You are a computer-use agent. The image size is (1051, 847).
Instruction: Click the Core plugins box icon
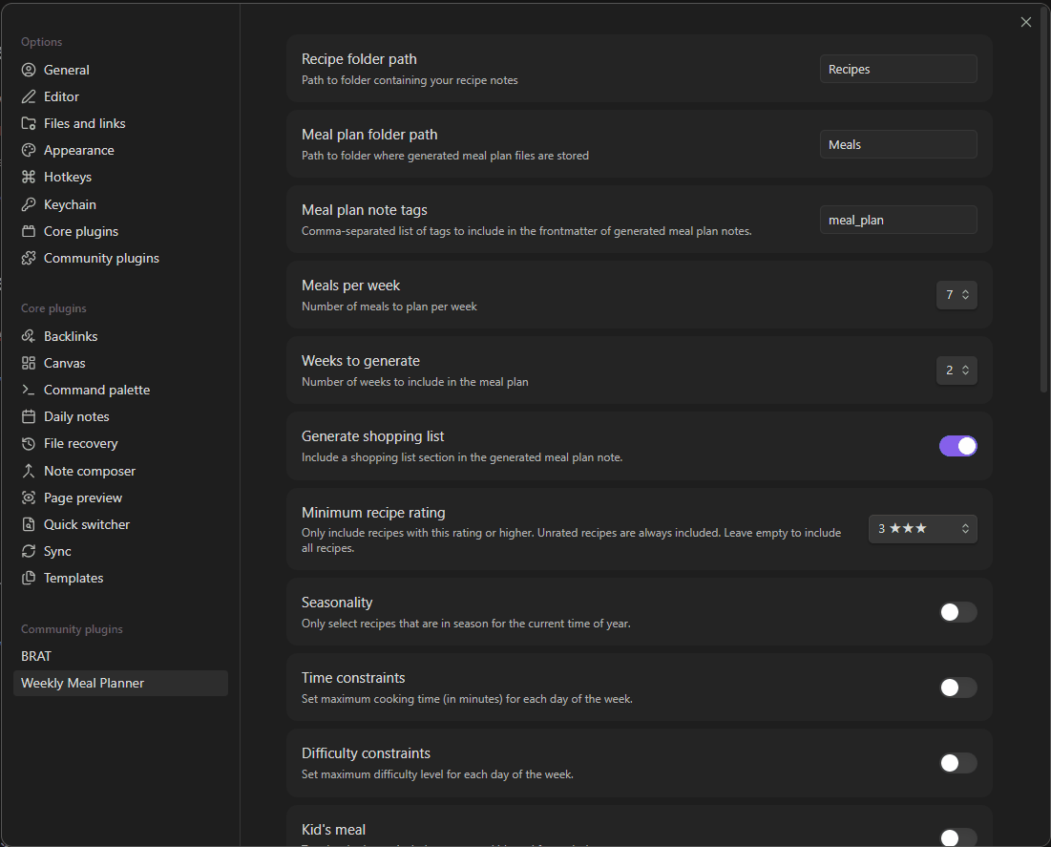pyautogui.click(x=28, y=231)
